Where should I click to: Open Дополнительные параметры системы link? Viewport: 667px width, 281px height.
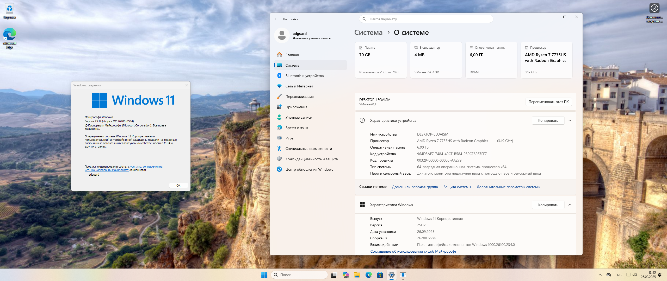(x=508, y=187)
